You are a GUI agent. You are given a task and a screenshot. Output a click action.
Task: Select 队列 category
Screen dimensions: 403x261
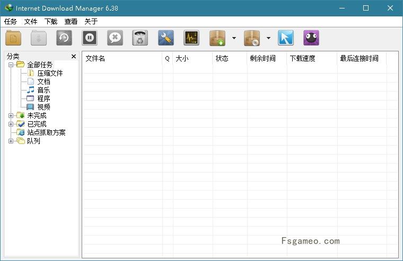33,141
